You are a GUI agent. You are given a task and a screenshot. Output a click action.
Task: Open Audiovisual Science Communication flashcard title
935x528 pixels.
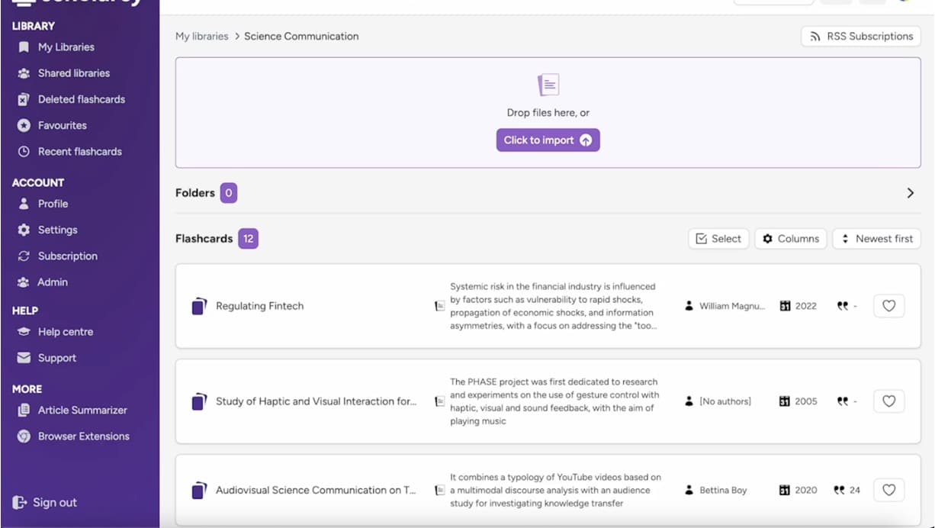click(316, 490)
